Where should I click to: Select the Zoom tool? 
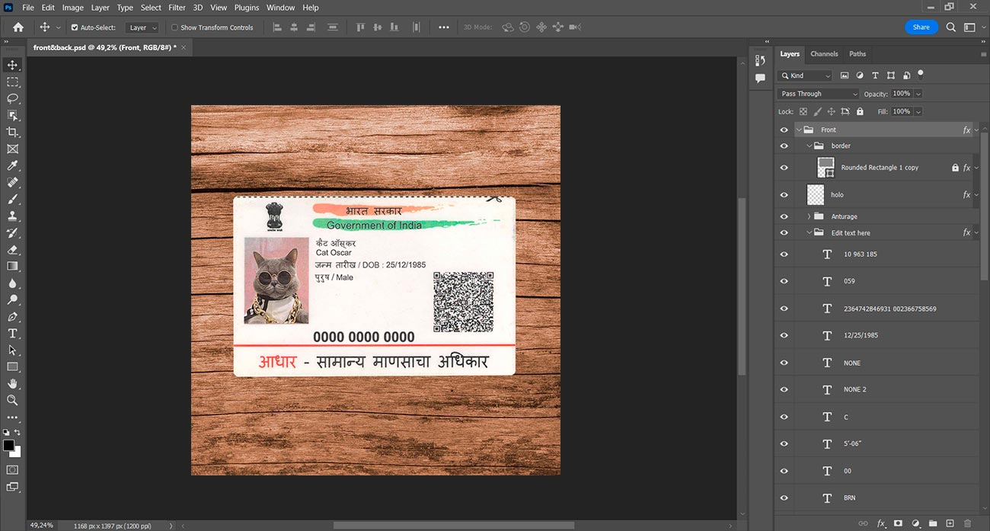pyautogui.click(x=12, y=400)
